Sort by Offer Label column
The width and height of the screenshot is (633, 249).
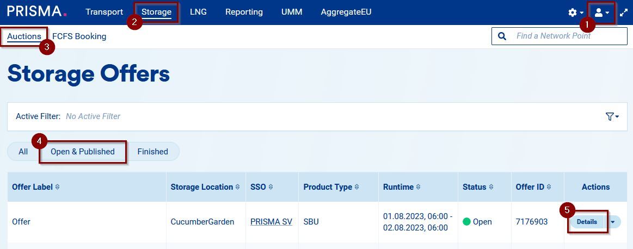coord(58,187)
